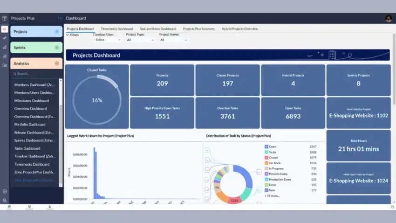Click the people icon in left rail
The image size is (396, 223).
point(5,56)
